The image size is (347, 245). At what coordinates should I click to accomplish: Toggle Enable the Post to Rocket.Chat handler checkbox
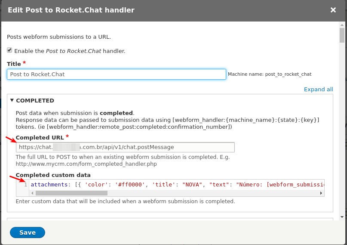[9, 50]
